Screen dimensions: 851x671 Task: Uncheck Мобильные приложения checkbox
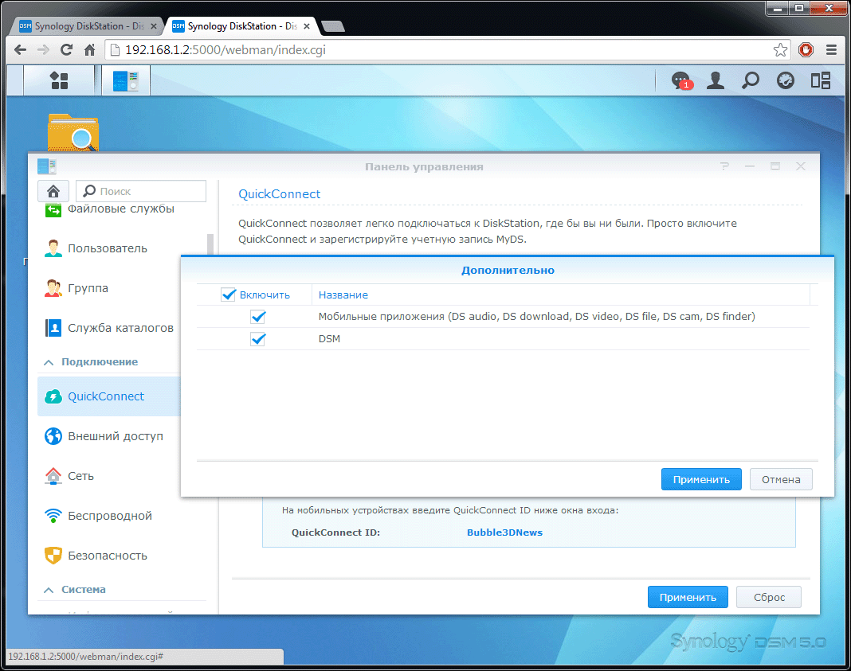[x=258, y=317]
